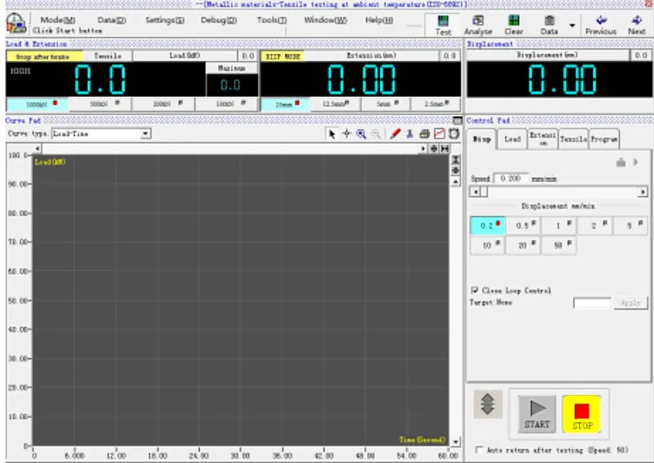Go to Previous test record
The width and height of the screenshot is (654, 463).
(x=600, y=24)
